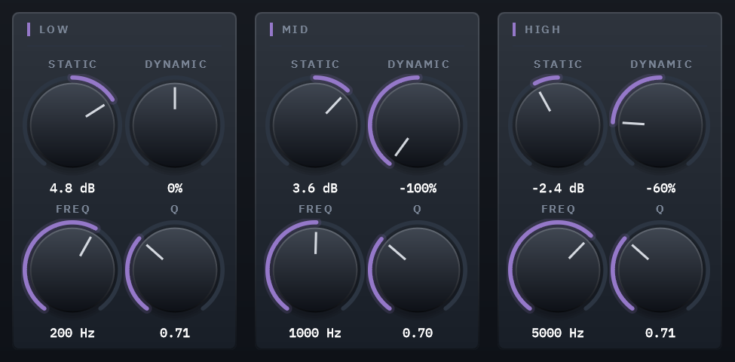Select the 0.70 Q value
The height and width of the screenshot is (362, 735).
click(418, 333)
